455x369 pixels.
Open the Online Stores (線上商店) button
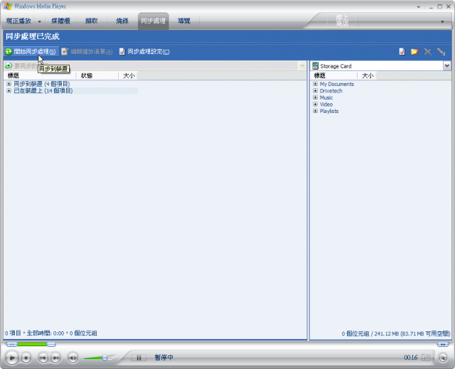(343, 21)
